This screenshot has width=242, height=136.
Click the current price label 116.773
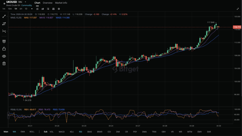(237, 27)
